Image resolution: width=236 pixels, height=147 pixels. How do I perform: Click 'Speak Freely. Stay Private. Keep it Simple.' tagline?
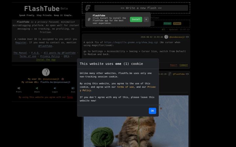46,15
